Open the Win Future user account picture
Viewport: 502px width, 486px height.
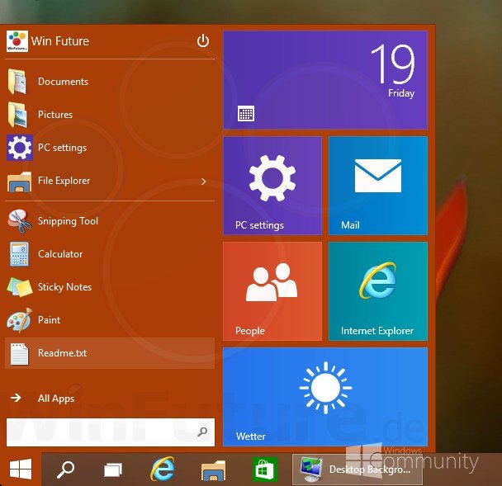(17, 41)
